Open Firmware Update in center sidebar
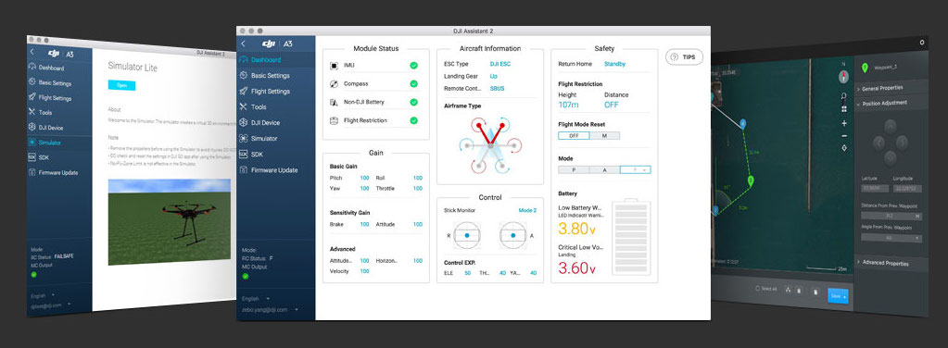Screen dimensions: 948x348 268,169
